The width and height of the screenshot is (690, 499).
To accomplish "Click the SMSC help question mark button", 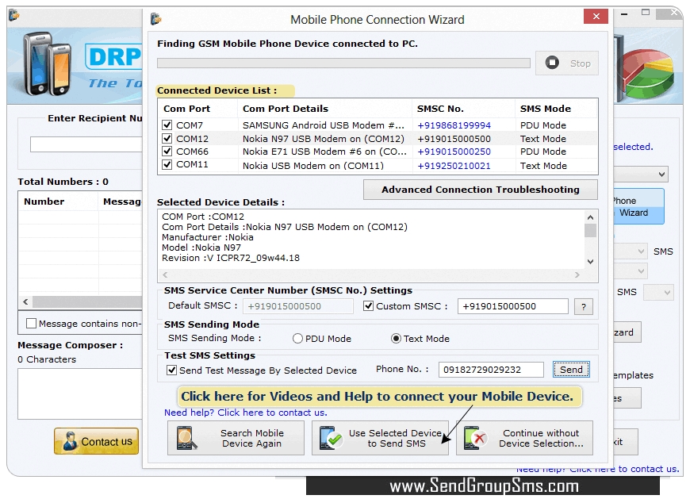I will (x=584, y=307).
